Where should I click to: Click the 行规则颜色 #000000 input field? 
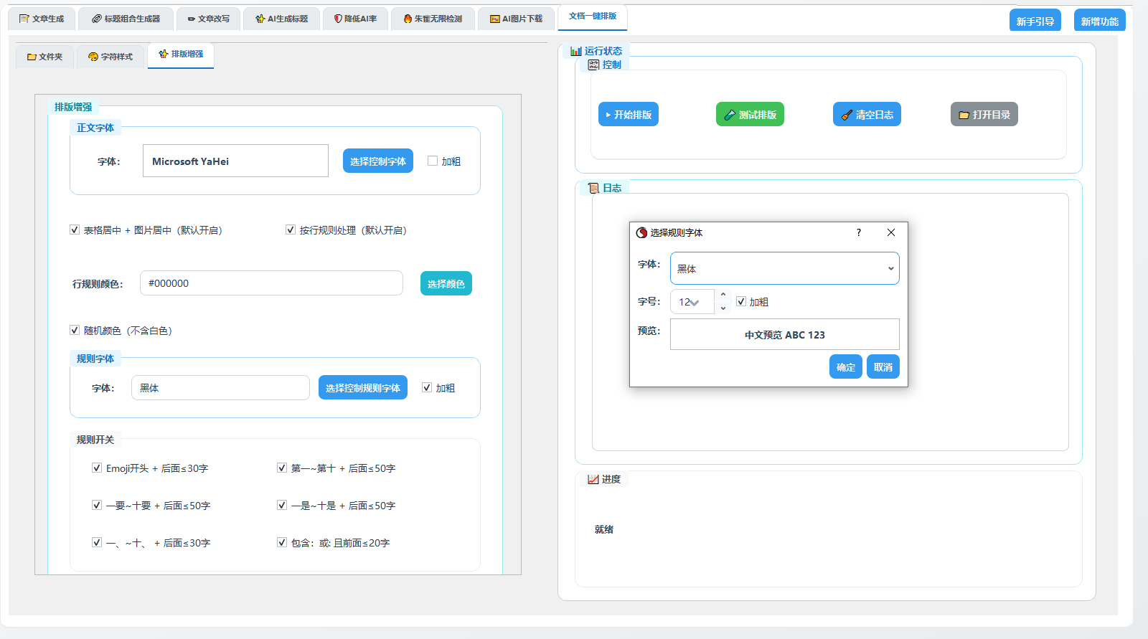click(270, 283)
